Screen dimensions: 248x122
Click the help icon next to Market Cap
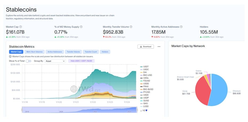[x=21, y=27]
